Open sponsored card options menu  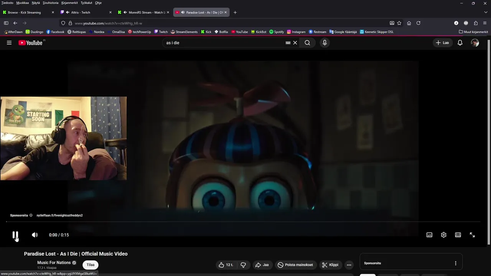coord(456,263)
